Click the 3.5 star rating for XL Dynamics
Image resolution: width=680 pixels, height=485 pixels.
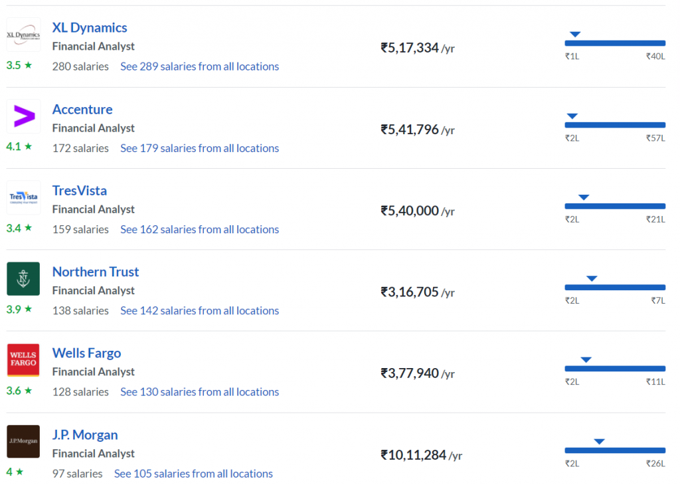[19, 66]
